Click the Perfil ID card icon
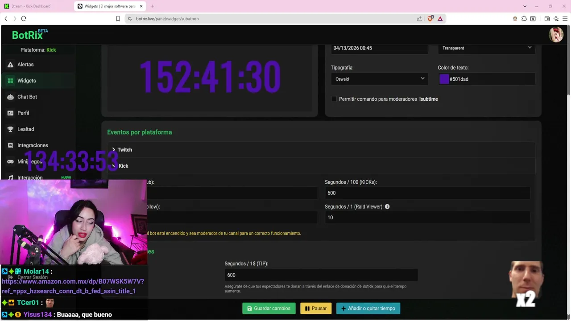This screenshot has height=321, width=571. point(10,113)
